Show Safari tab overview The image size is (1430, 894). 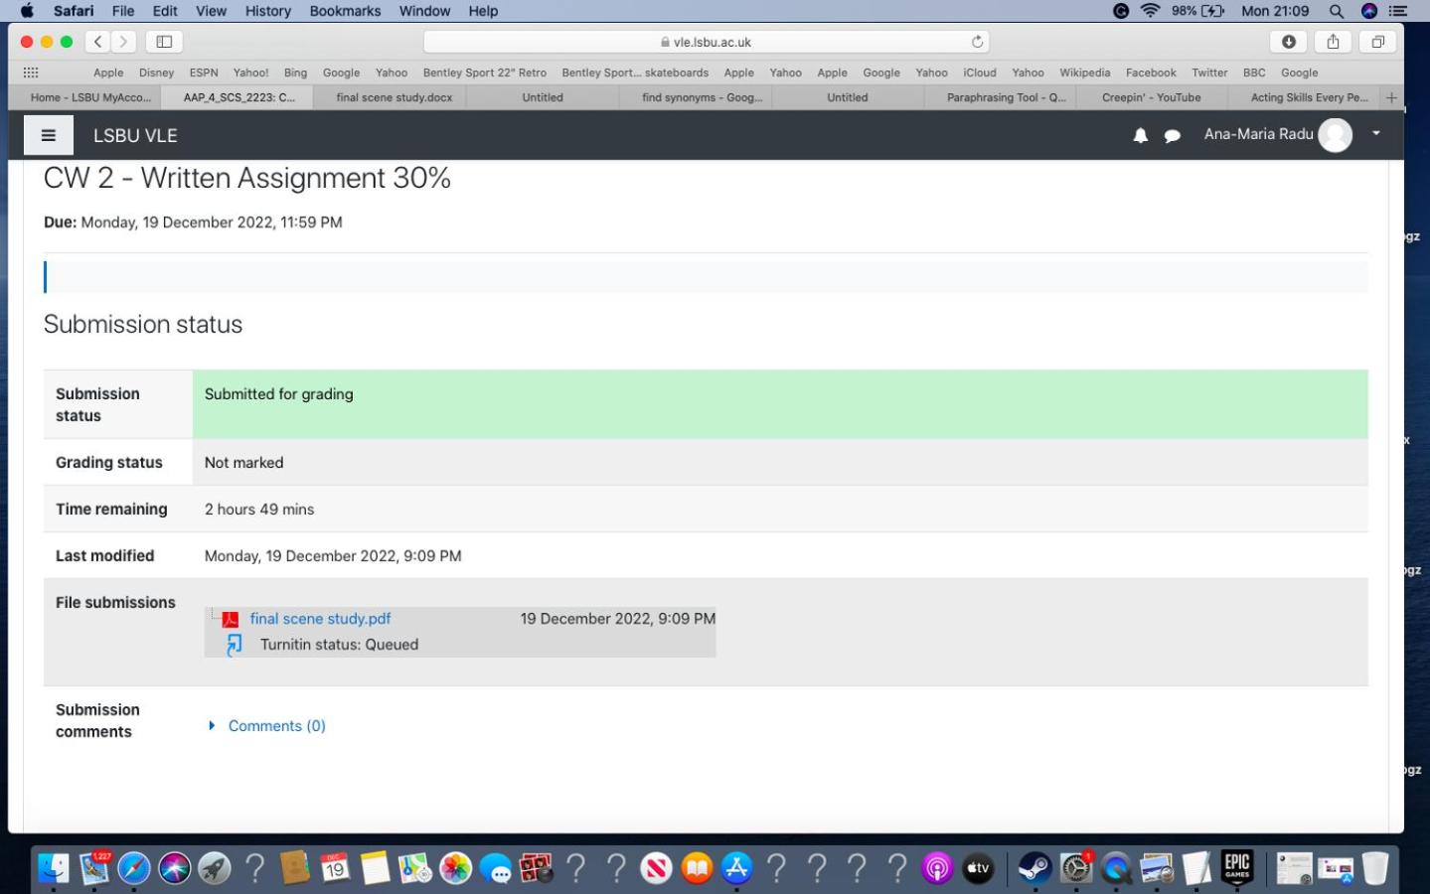point(1378,42)
